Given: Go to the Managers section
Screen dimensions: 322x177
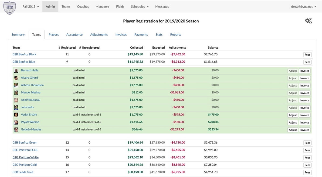Looking at the screenshot, I should (102, 6).
